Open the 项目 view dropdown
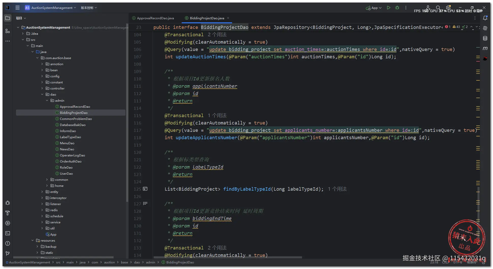 pos(21,18)
